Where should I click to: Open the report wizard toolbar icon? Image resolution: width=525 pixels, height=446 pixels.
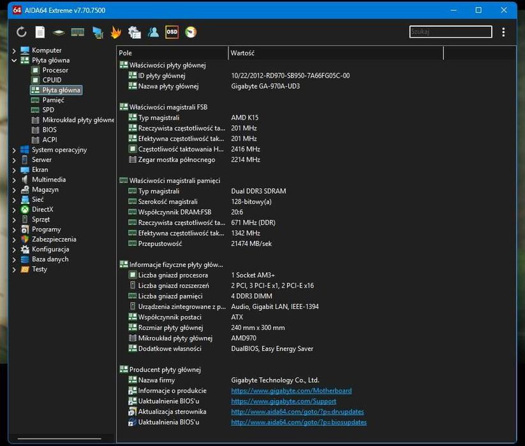click(x=135, y=32)
